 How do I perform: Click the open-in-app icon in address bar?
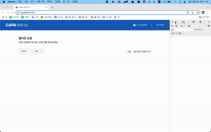(x=188, y=12)
